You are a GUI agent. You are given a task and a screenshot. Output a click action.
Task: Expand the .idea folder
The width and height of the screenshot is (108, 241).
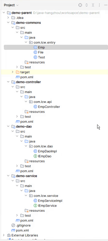pos(8,18)
